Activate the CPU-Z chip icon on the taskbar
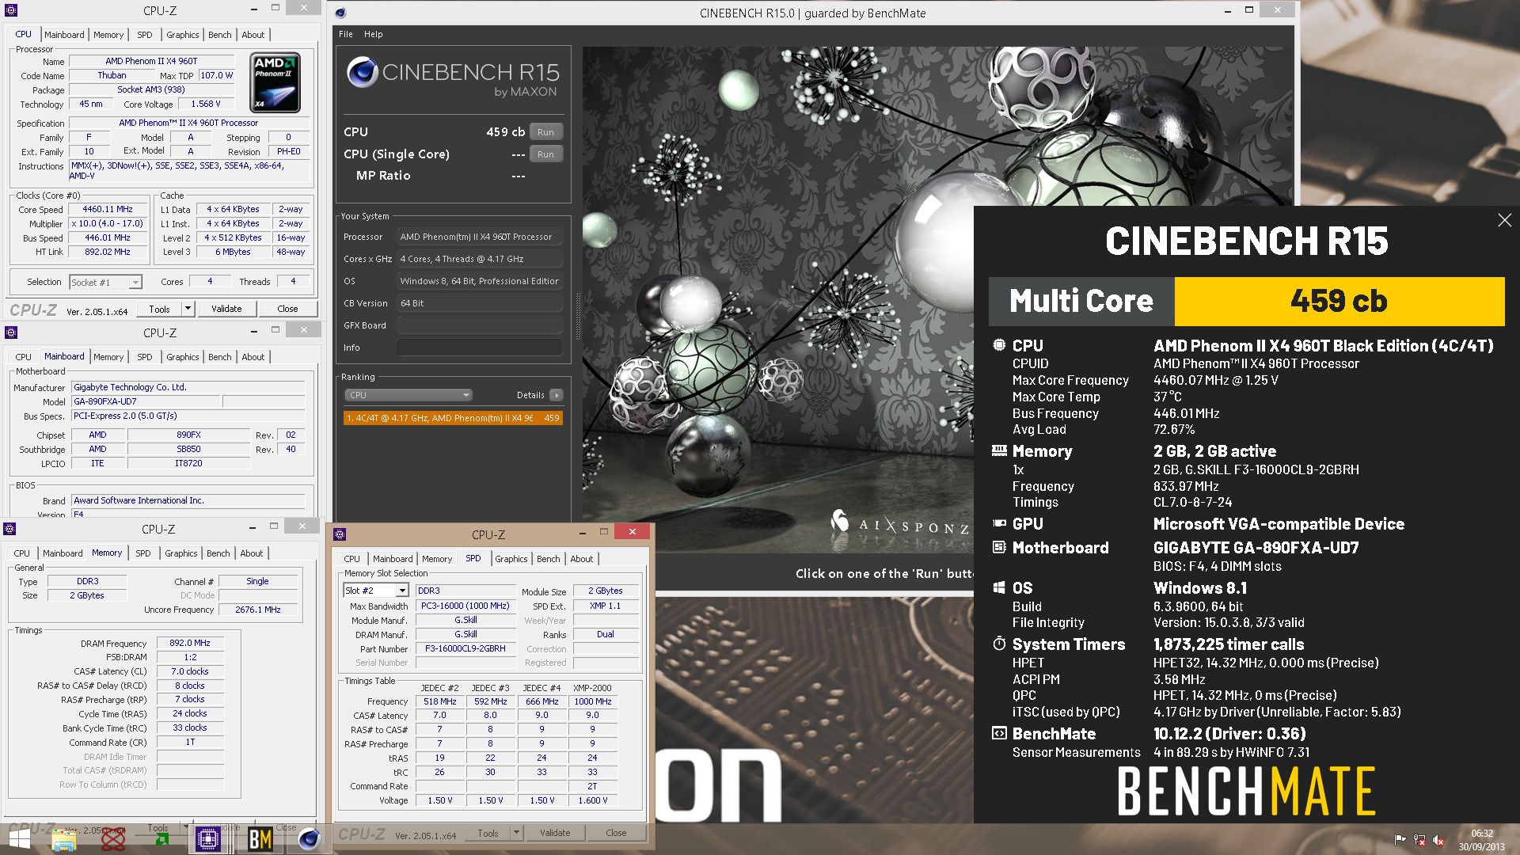The image size is (1520, 855). coord(208,839)
